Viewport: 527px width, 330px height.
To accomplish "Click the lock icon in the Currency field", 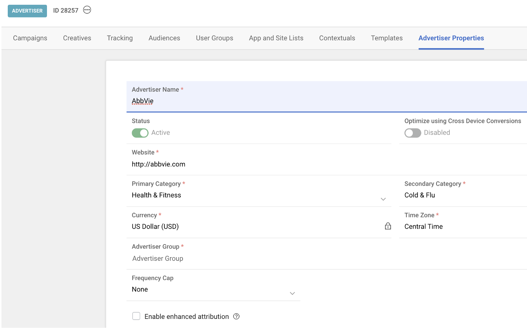I will point(388,226).
